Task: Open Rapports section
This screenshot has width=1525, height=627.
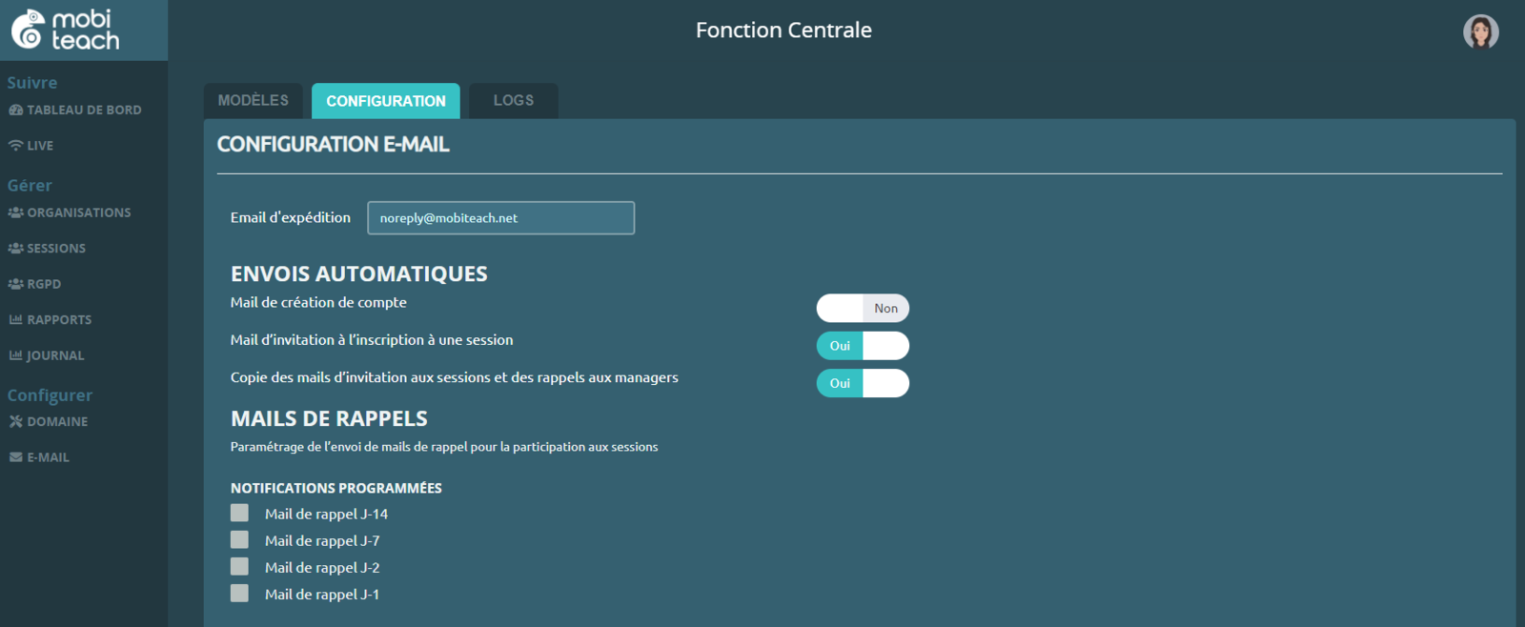Action: (51, 319)
